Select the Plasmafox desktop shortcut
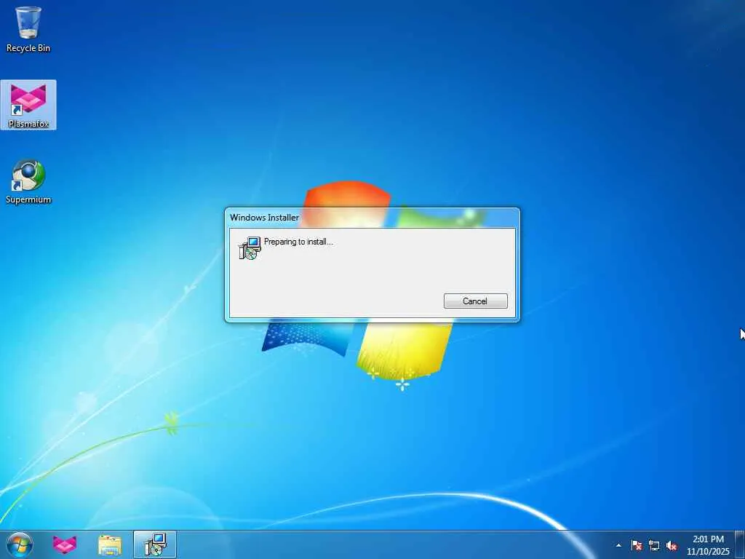 pos(28,105)
